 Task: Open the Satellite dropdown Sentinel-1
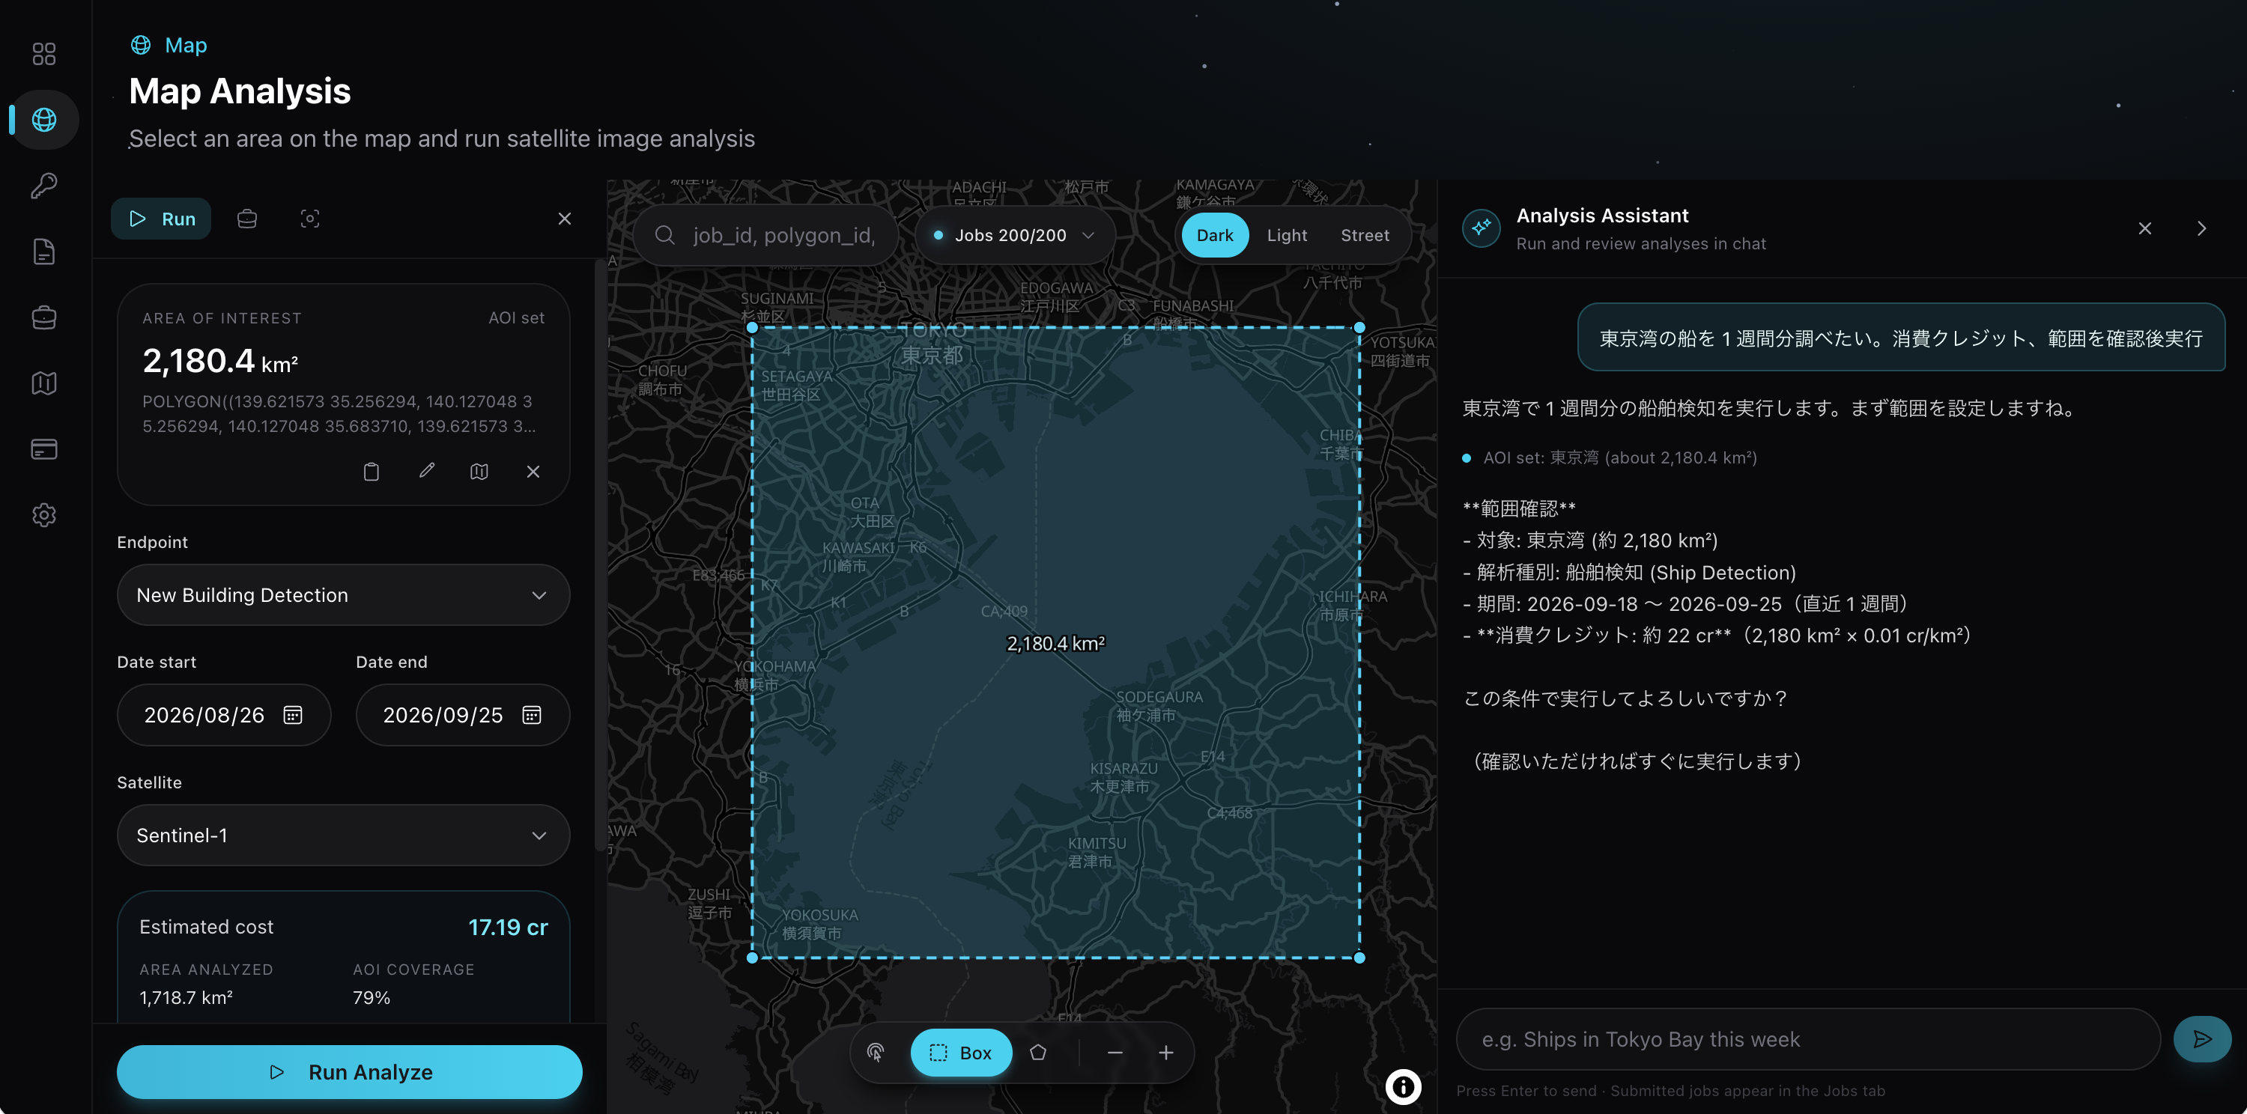click(343, 836)
